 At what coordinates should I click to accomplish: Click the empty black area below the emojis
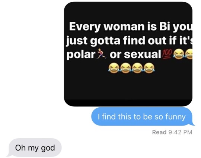(128, 87)
